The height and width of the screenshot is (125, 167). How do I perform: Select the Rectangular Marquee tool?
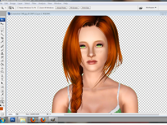pyautogui.click(x=2, y=27)
